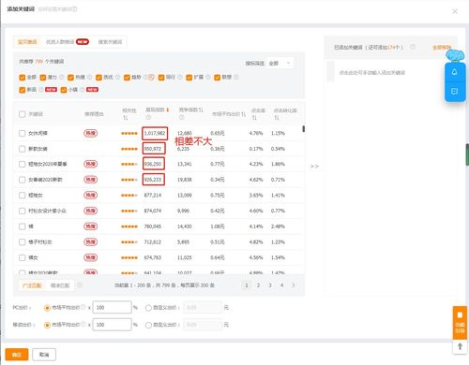
Task: Uncheck the 扩展 filter checkbox
Action: coord(189,78)
